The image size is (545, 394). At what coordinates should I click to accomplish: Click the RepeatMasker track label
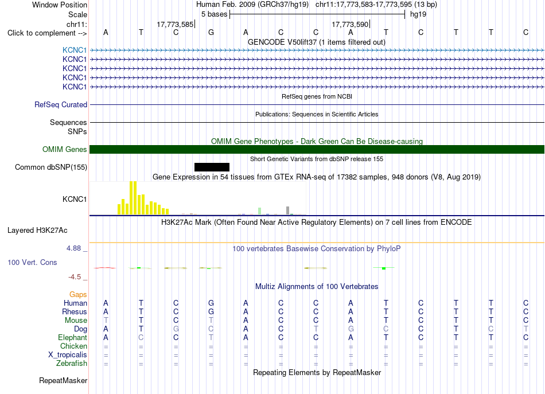tap(63, 380)
